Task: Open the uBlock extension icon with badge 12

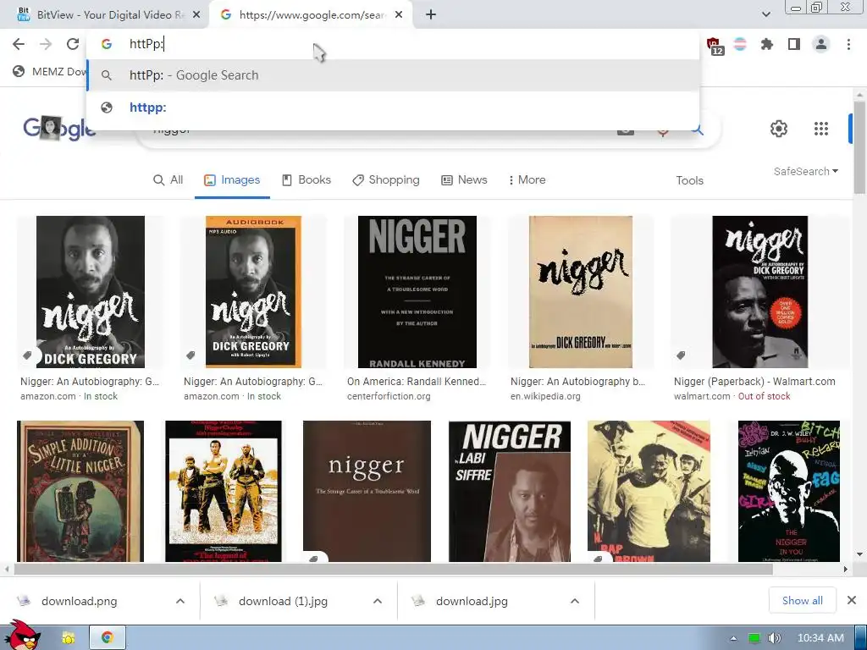Action: pyautogui.click(x=714, y=46)
